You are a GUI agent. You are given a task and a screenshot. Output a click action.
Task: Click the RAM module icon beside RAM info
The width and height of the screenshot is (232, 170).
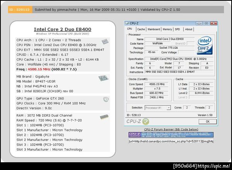(x=104, y=117)
